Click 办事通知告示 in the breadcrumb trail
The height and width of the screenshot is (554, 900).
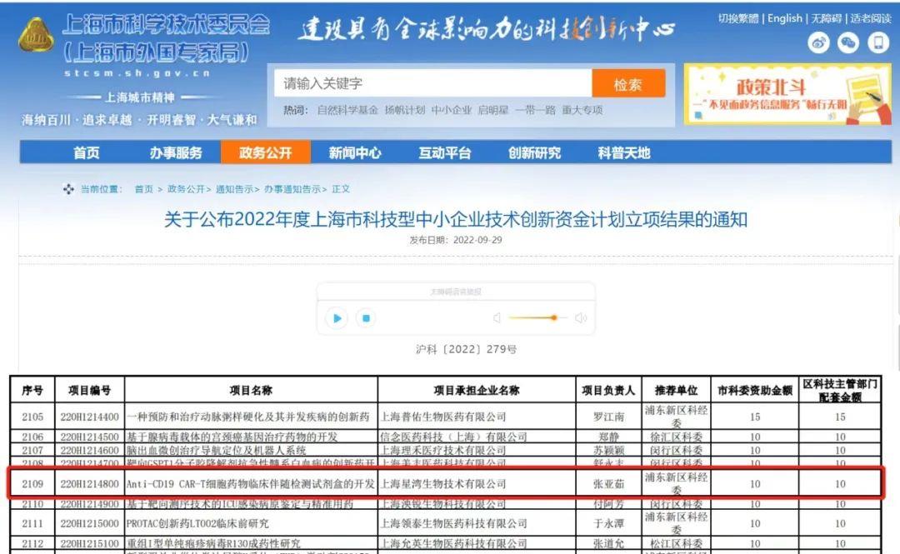292,189
